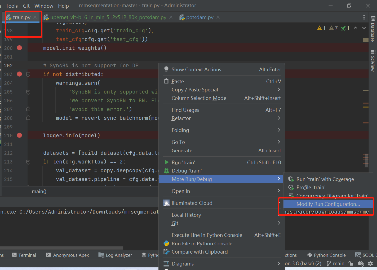Disable the breakpoint at line 210
This screenshot has height=270, width=377.
coord(19,135)
